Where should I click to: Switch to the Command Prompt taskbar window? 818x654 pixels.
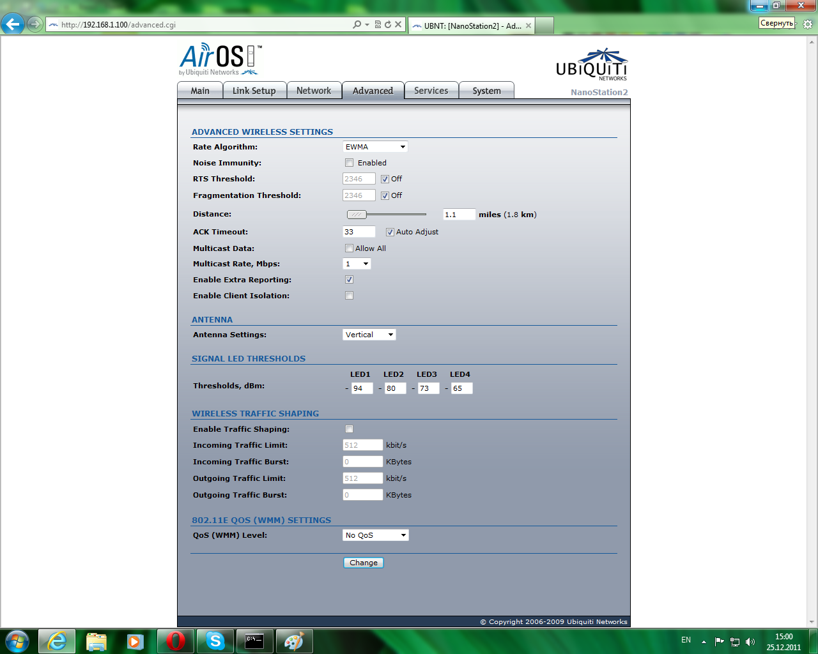255,641
